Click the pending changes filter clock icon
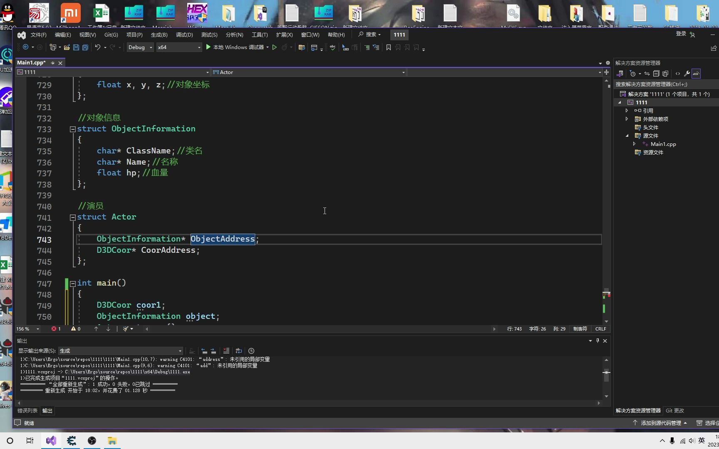The width and height of the screenshot is (719, 449). pyautogui.click(x=633, y=74)
